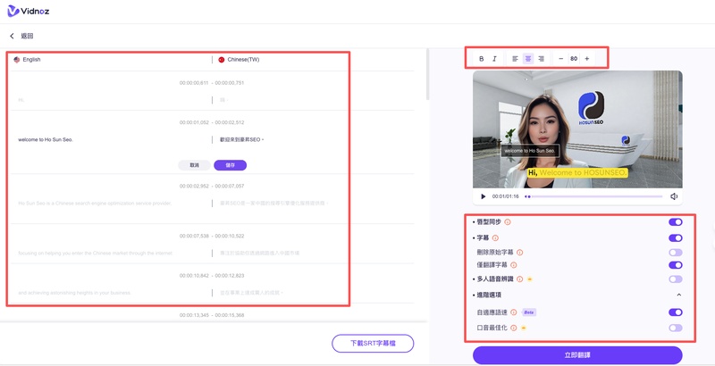
Task: Mute the video preview volume
Action: point(674,196)
